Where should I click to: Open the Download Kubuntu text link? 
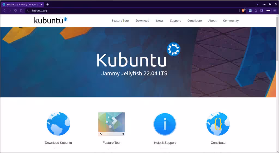click(x=58, y=143)
